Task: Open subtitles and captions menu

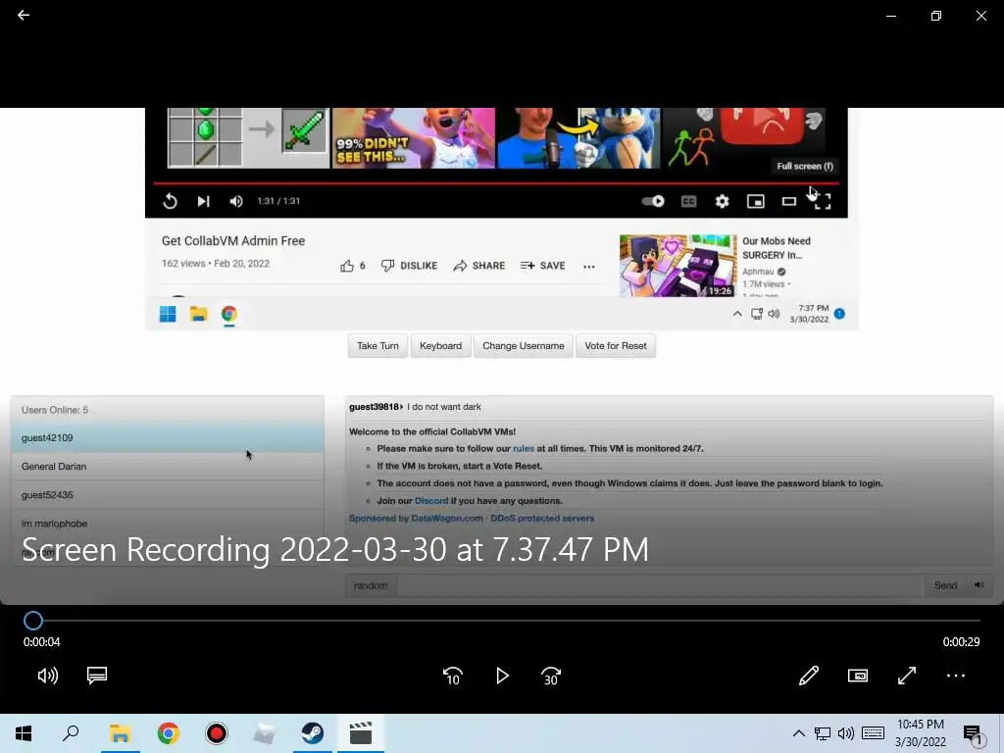Action: [x=97, y=676]
